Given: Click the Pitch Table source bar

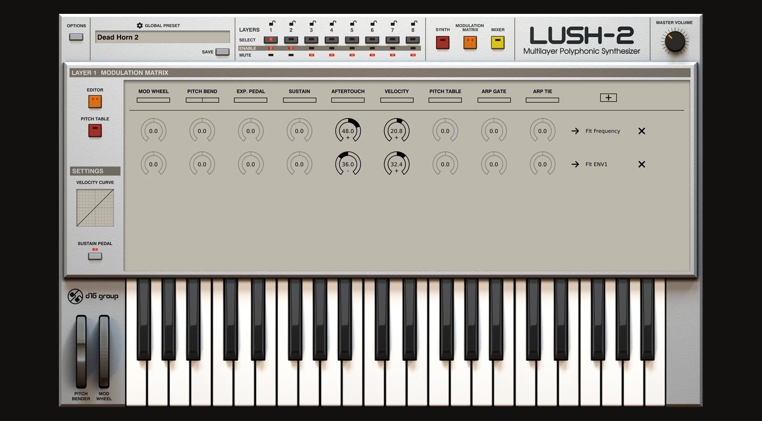Looking at the screenshot, I should coord(445,100).
